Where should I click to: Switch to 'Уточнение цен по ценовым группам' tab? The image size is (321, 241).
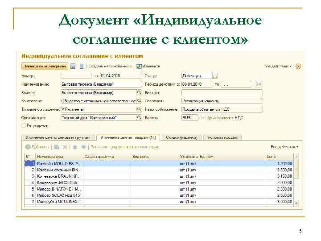[x=58, y=137]
